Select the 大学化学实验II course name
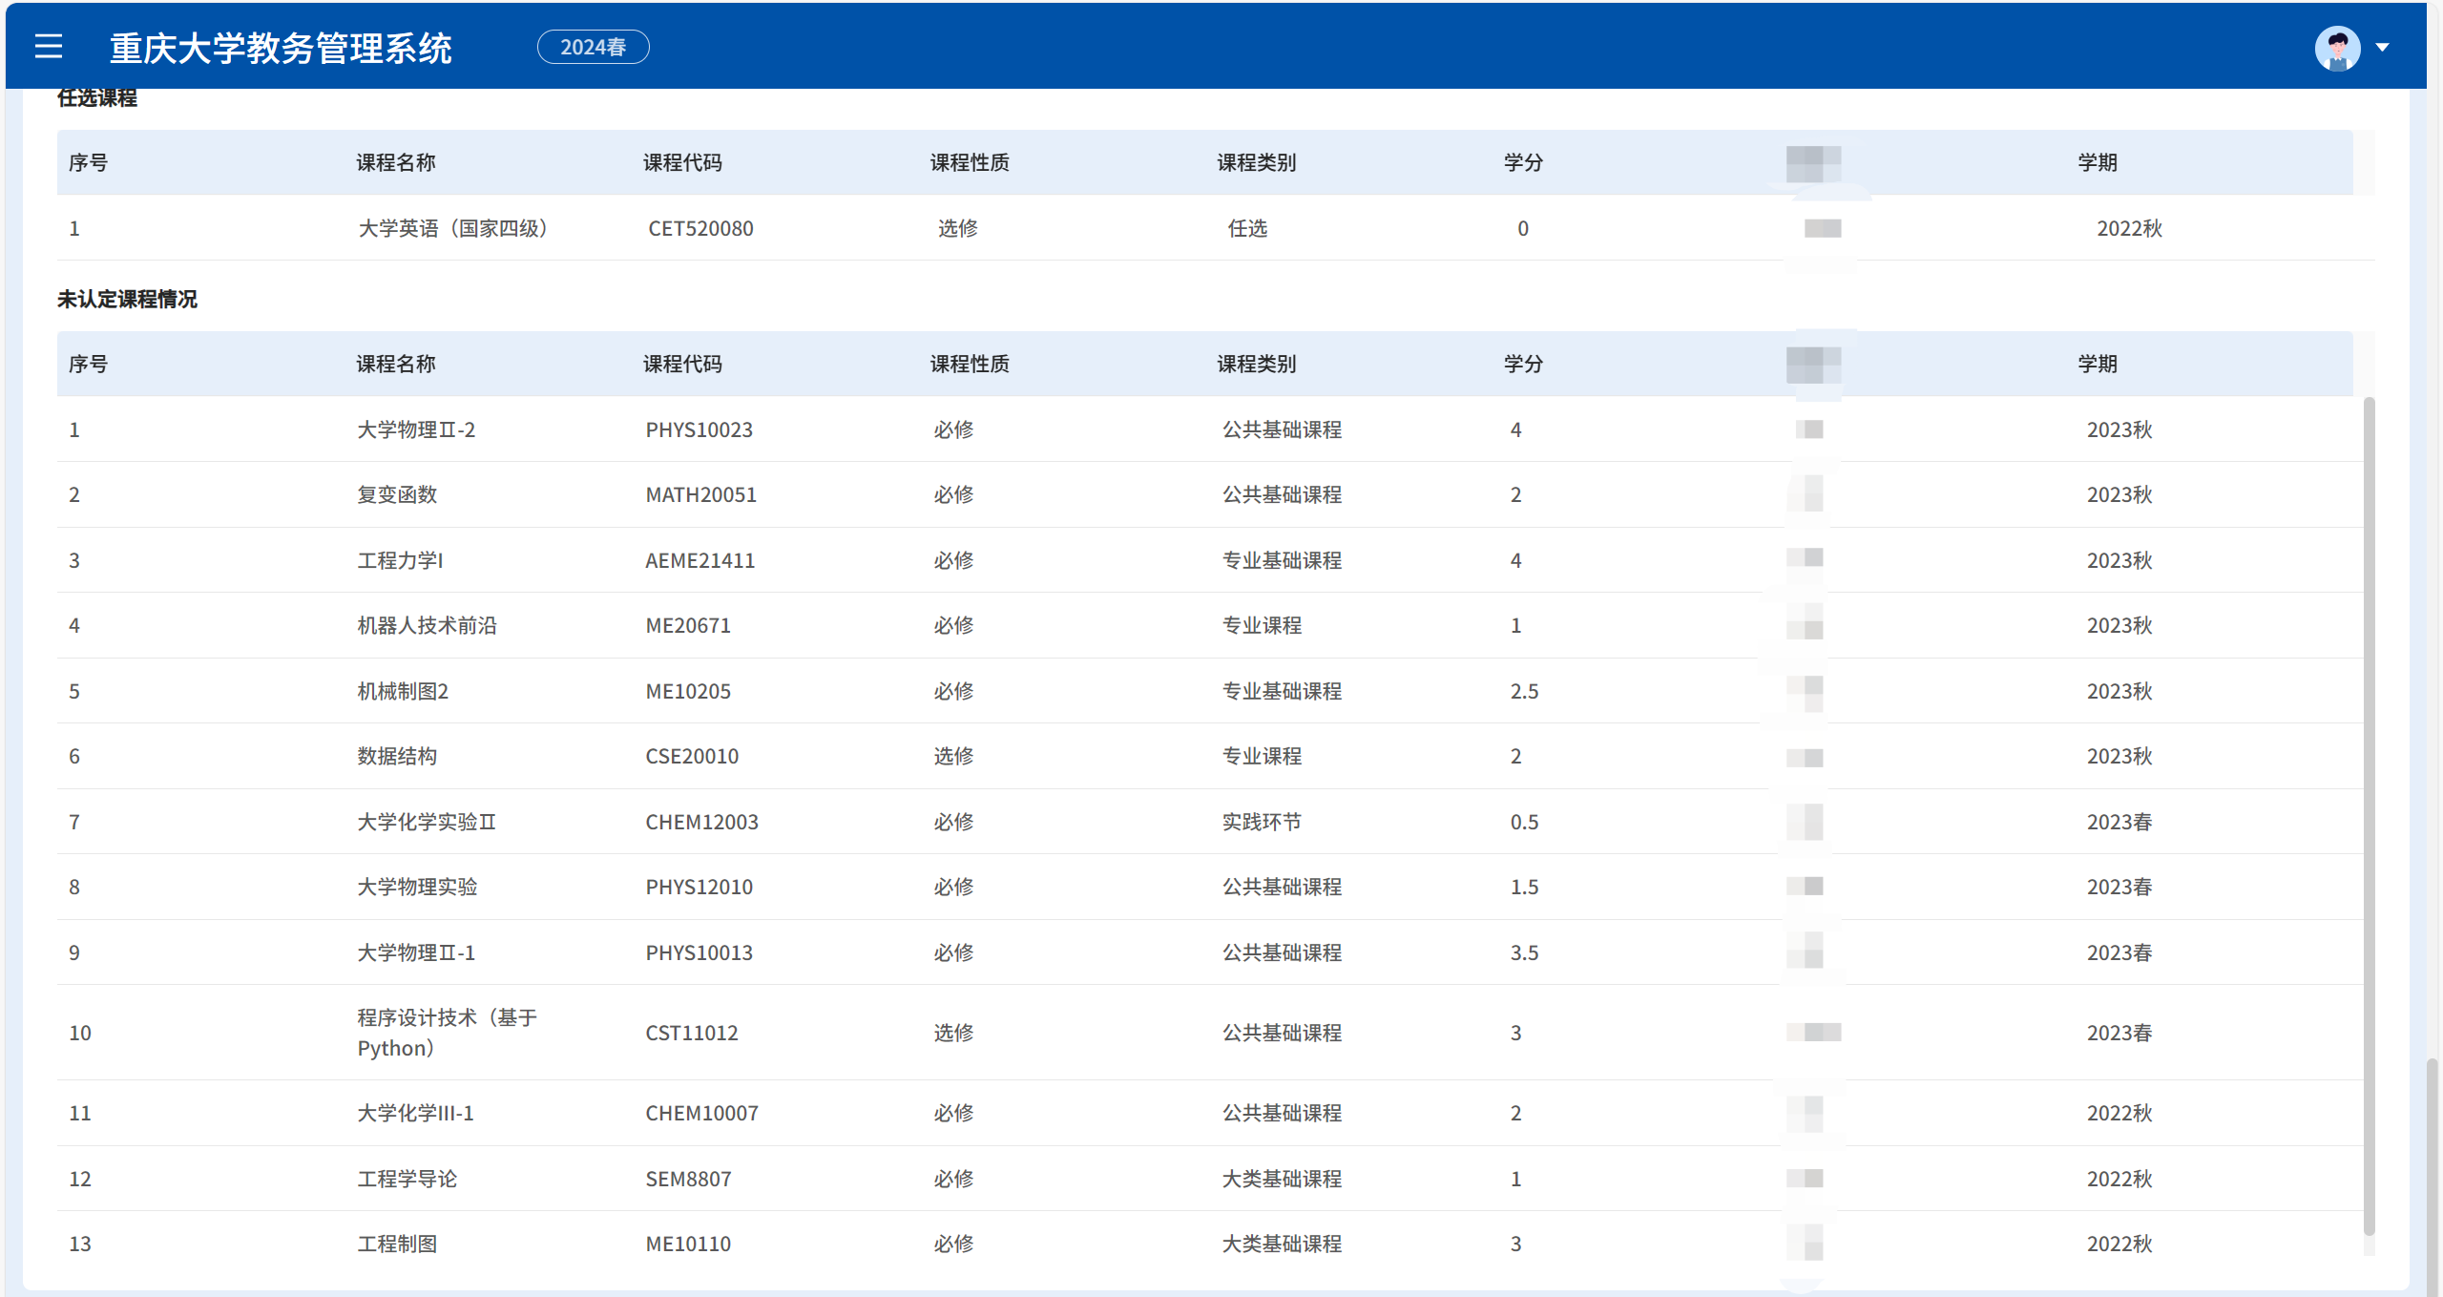Screen dimensions: 2443x1297 [x=427, y=822]
